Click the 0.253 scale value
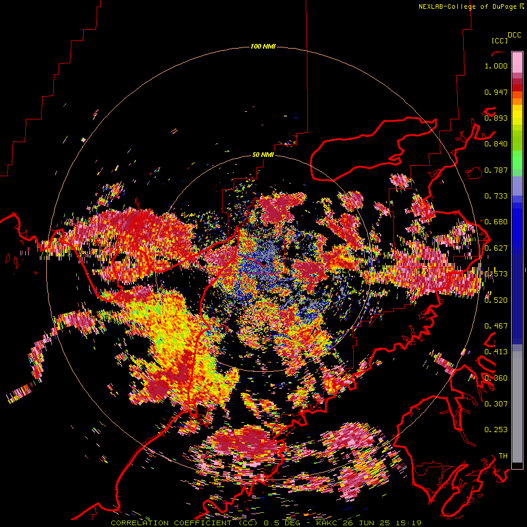 (496, 430)
